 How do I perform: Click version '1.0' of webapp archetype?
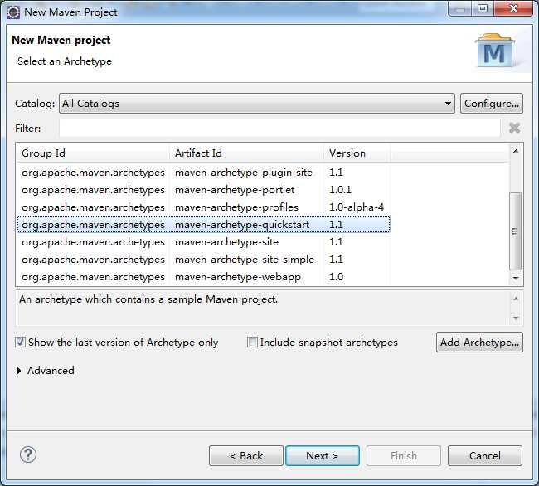(336, 277)
